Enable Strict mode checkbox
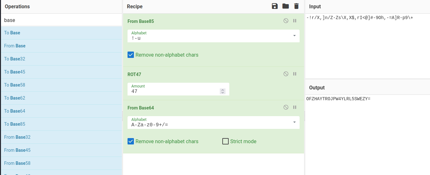This screenshot has height=175, width=430. (x=225, y=141)
